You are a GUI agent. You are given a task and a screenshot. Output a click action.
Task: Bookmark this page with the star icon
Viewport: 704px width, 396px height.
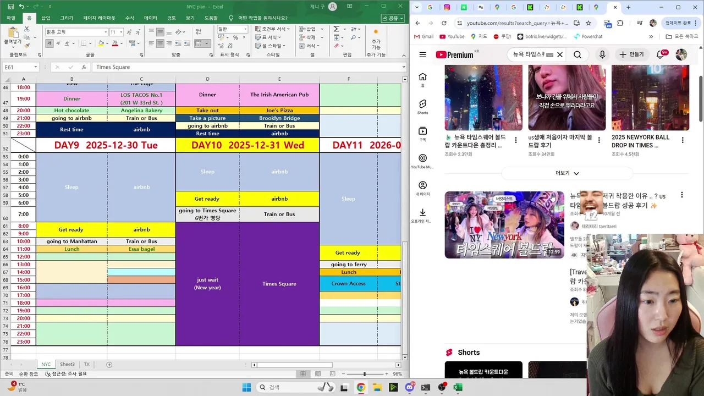(x=588, y=23)
